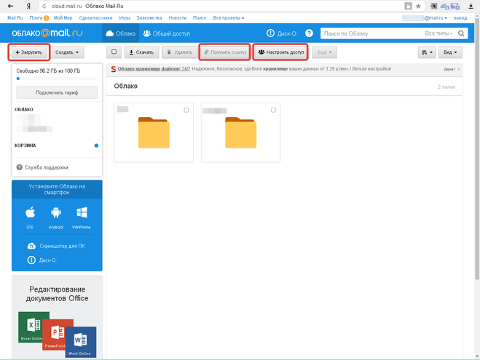Open Одноклассники in the top menu
Screen dimensions: 480x360
pyautogui.click(x=95, y=17)
